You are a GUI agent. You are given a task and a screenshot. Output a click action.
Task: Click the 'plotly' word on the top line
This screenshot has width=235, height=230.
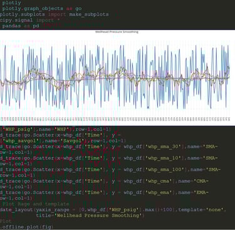[11, 3]
